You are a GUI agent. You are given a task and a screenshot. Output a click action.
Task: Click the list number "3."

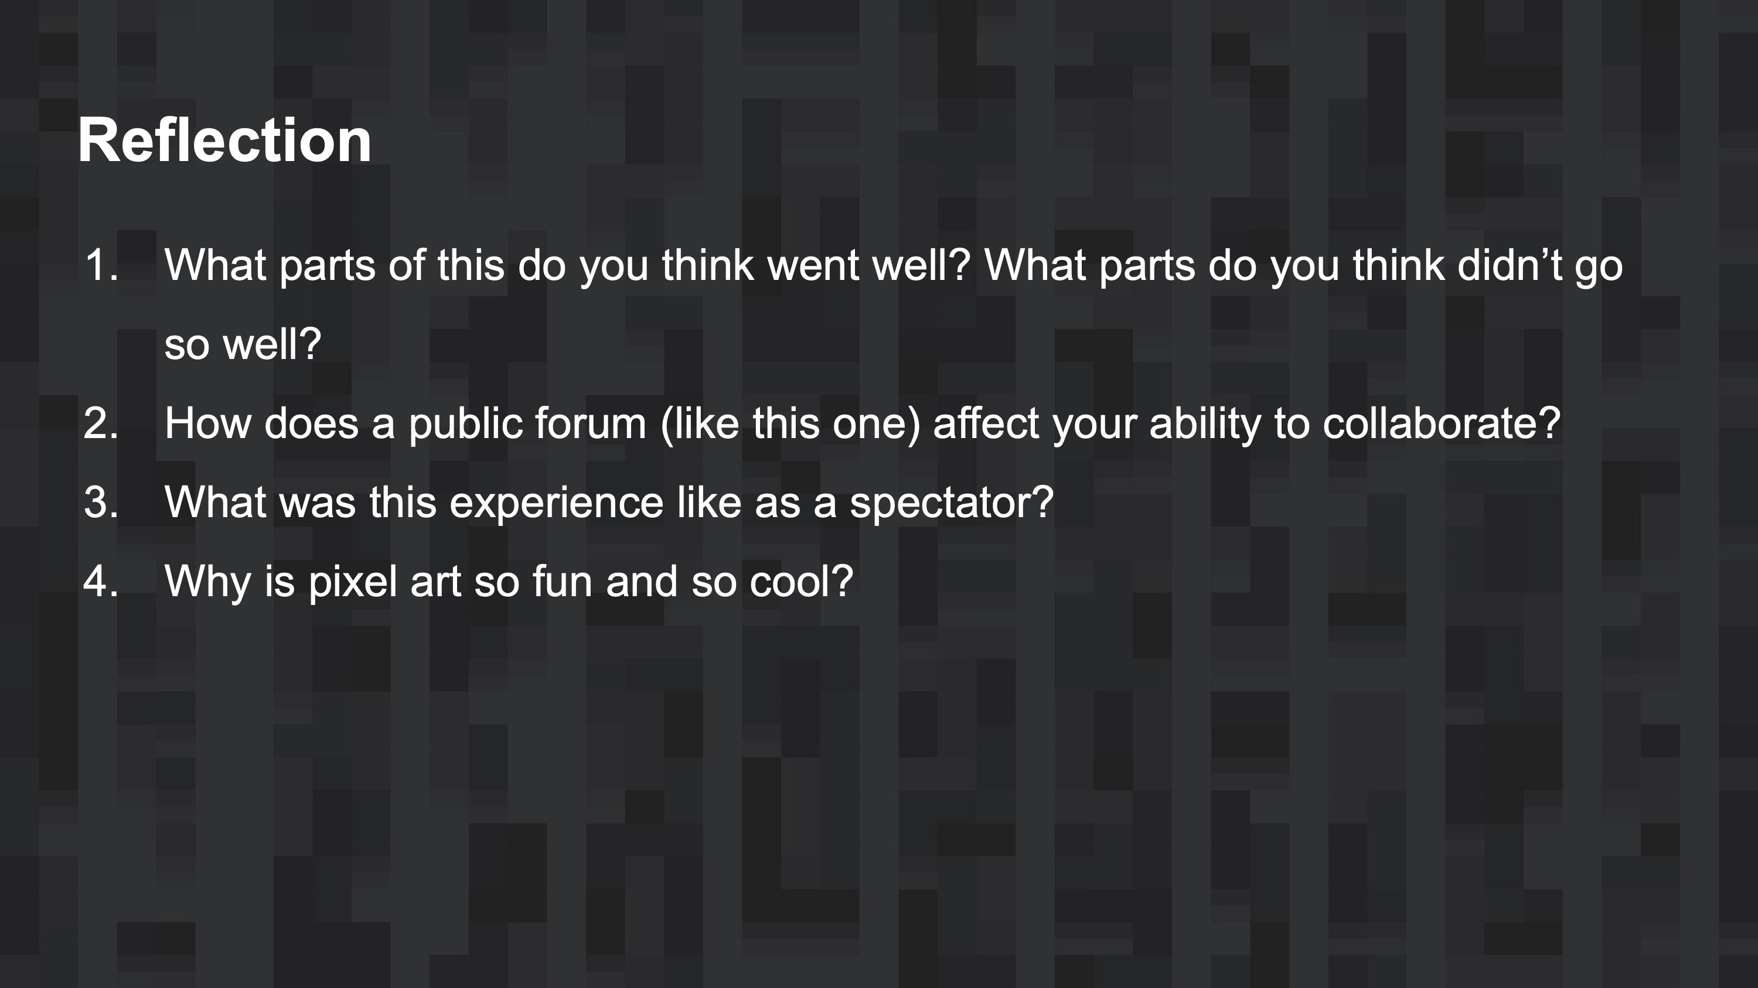(x=101, y=502)
